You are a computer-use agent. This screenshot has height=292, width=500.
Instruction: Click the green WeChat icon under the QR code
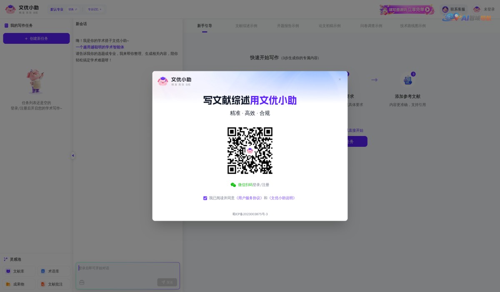tap(233, 185)
